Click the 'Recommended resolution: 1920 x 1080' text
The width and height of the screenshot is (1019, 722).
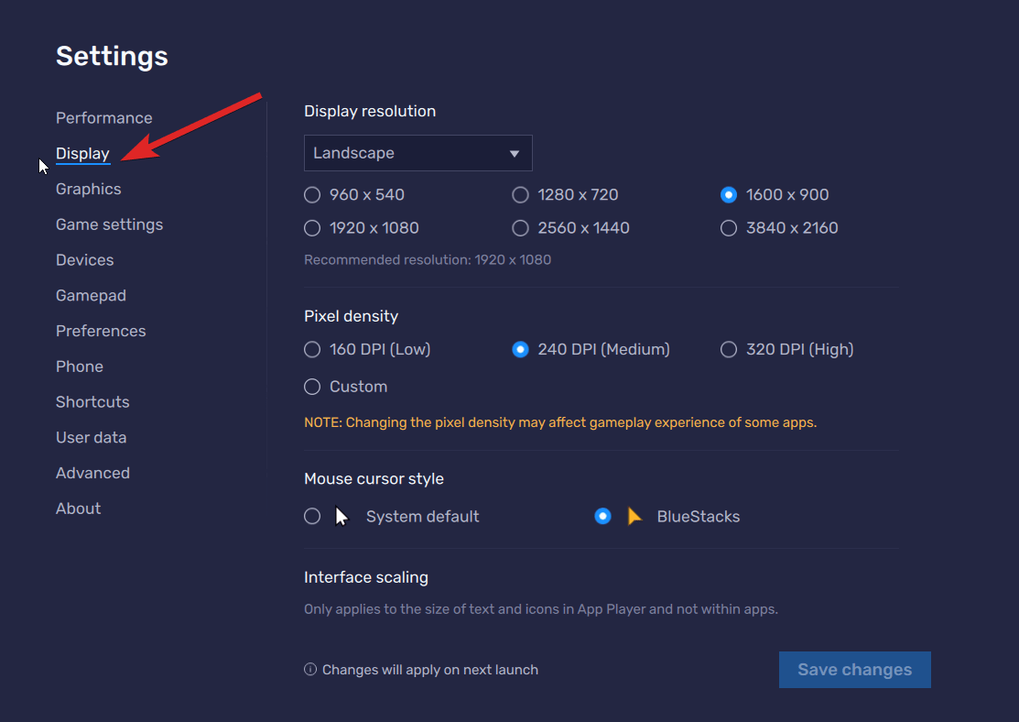coord(427,259)
